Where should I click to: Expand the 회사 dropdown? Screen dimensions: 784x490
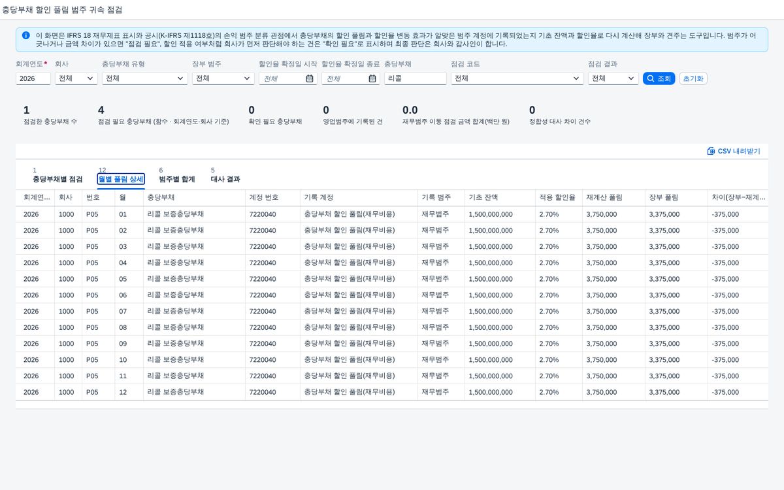tap(76, 78)
